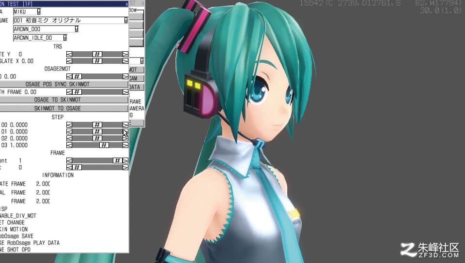Decrease STEP 02 with its left arrow
Viewport: 465px width, 263px height.
[x=69, y=138]
